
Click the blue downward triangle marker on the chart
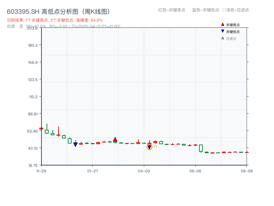pos(75,144)
